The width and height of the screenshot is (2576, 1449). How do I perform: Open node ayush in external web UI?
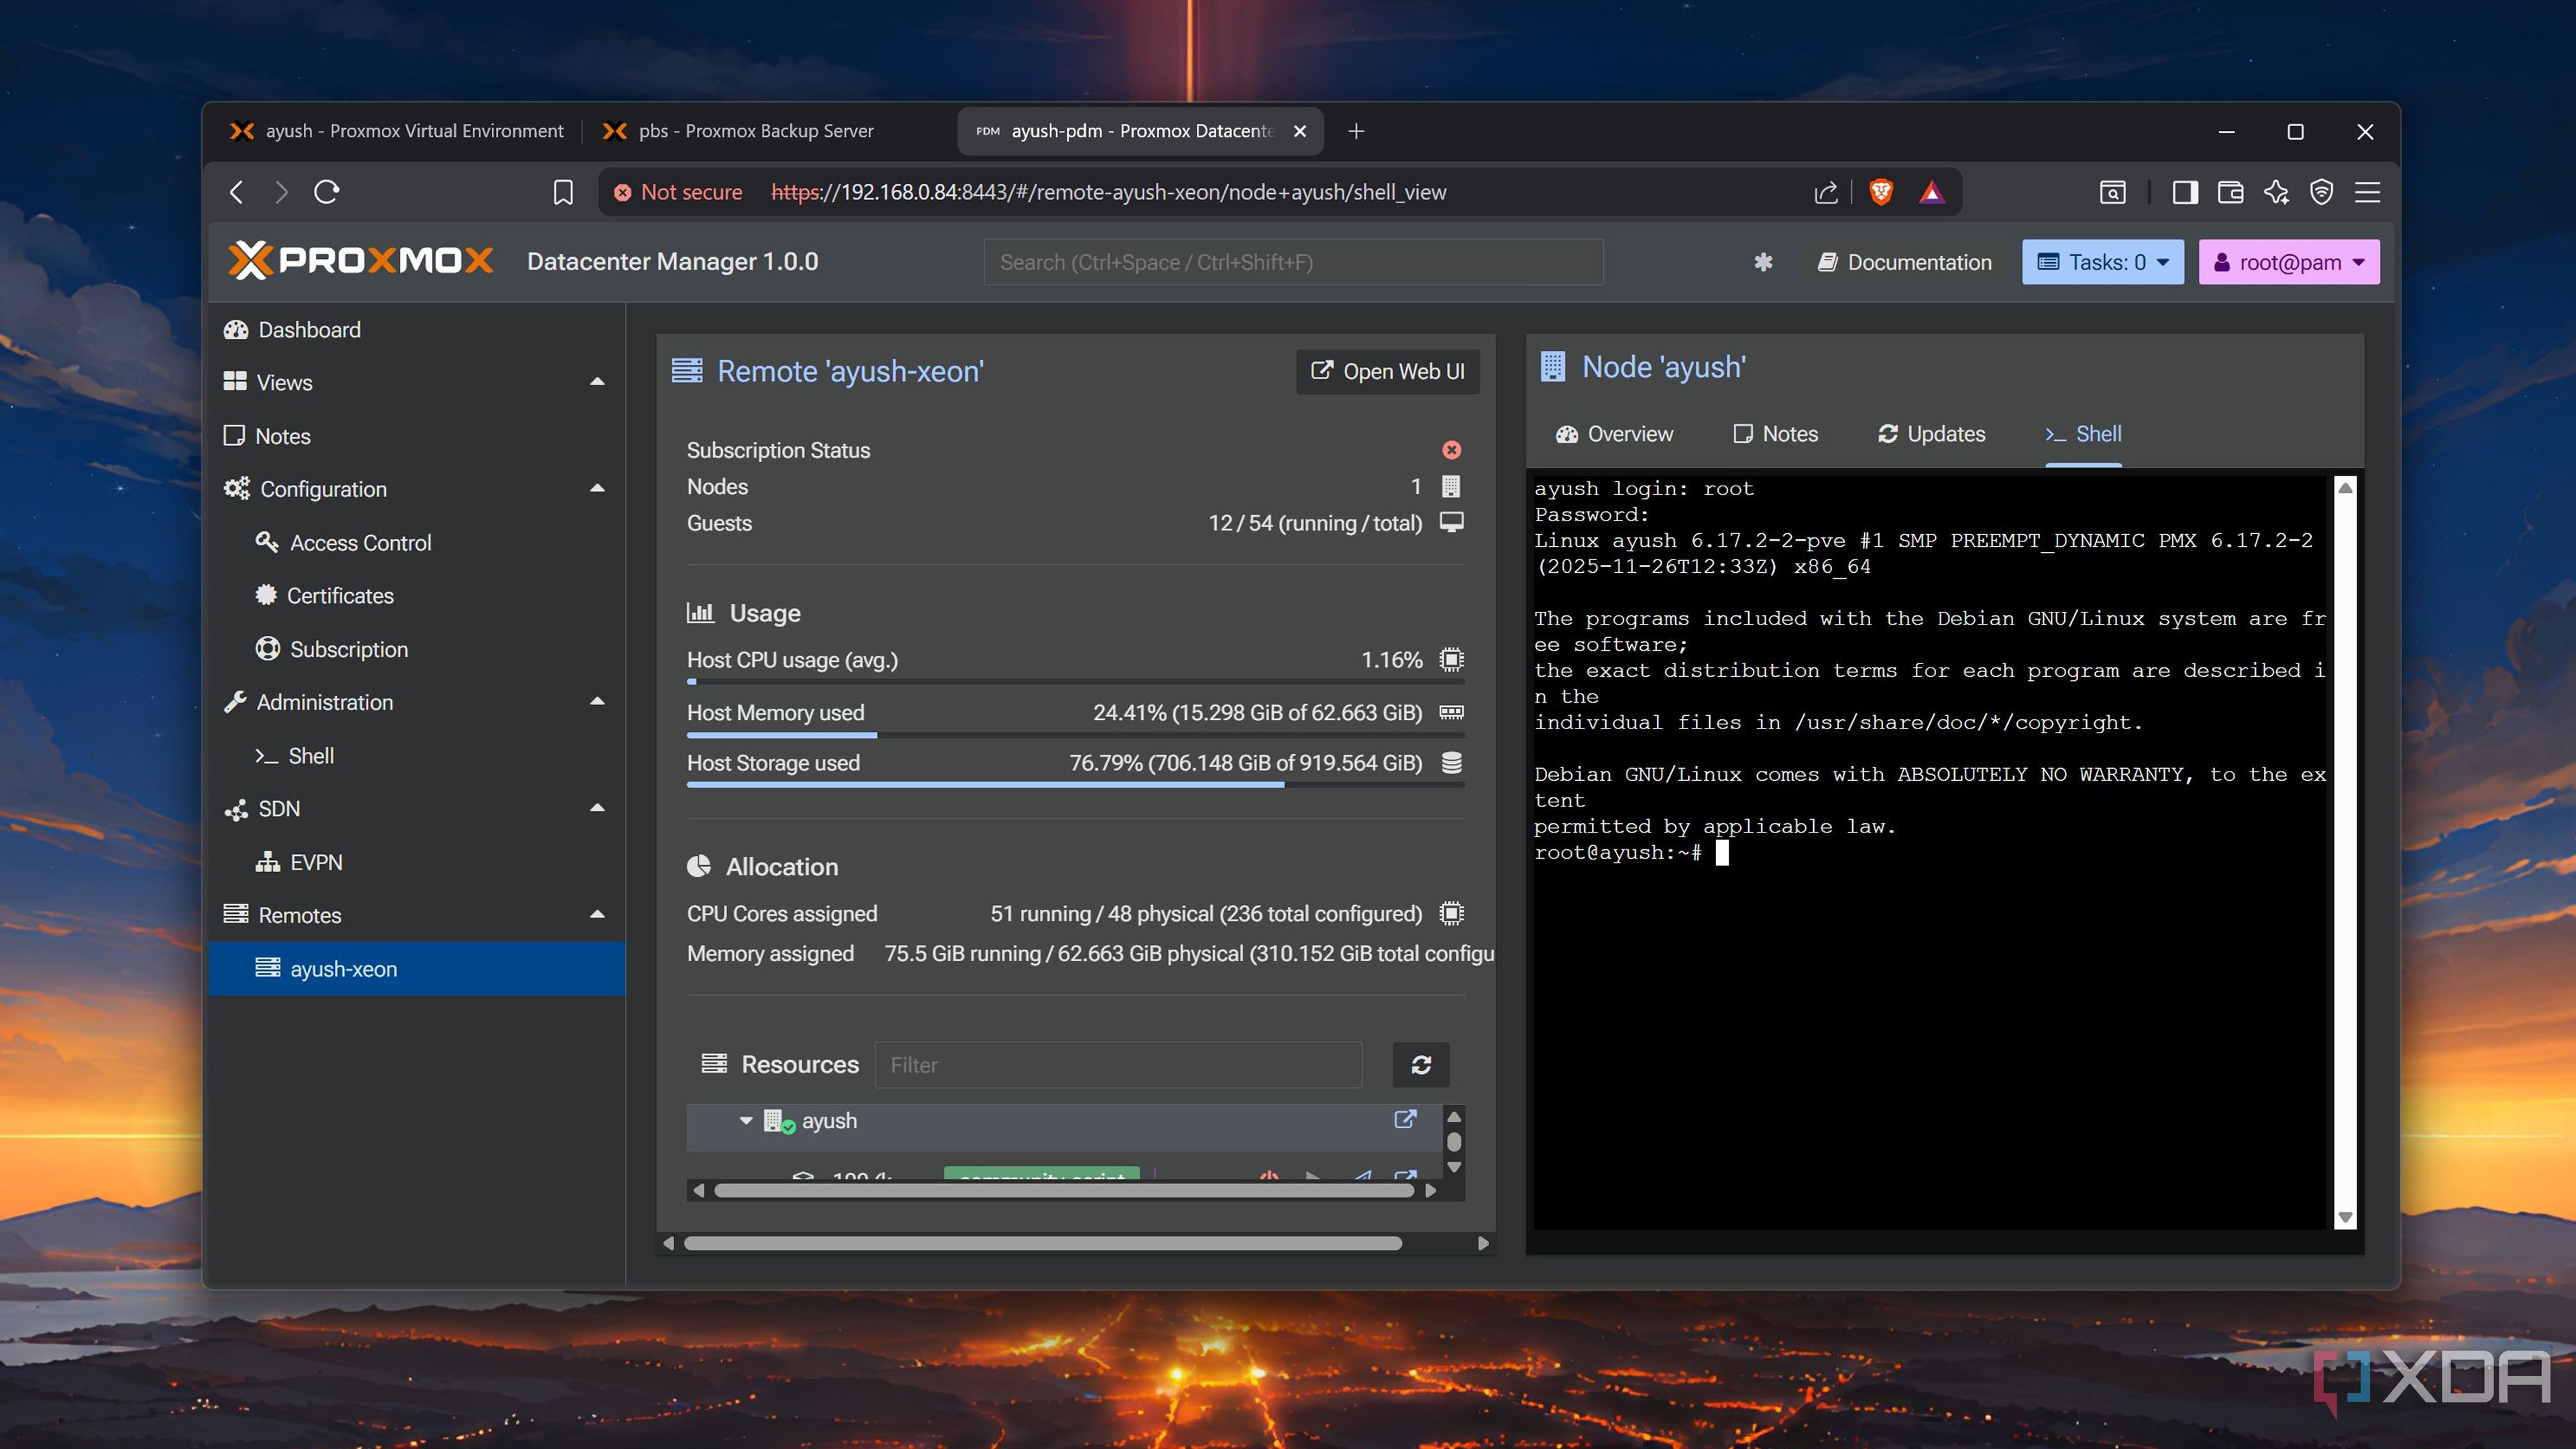1405,1119
